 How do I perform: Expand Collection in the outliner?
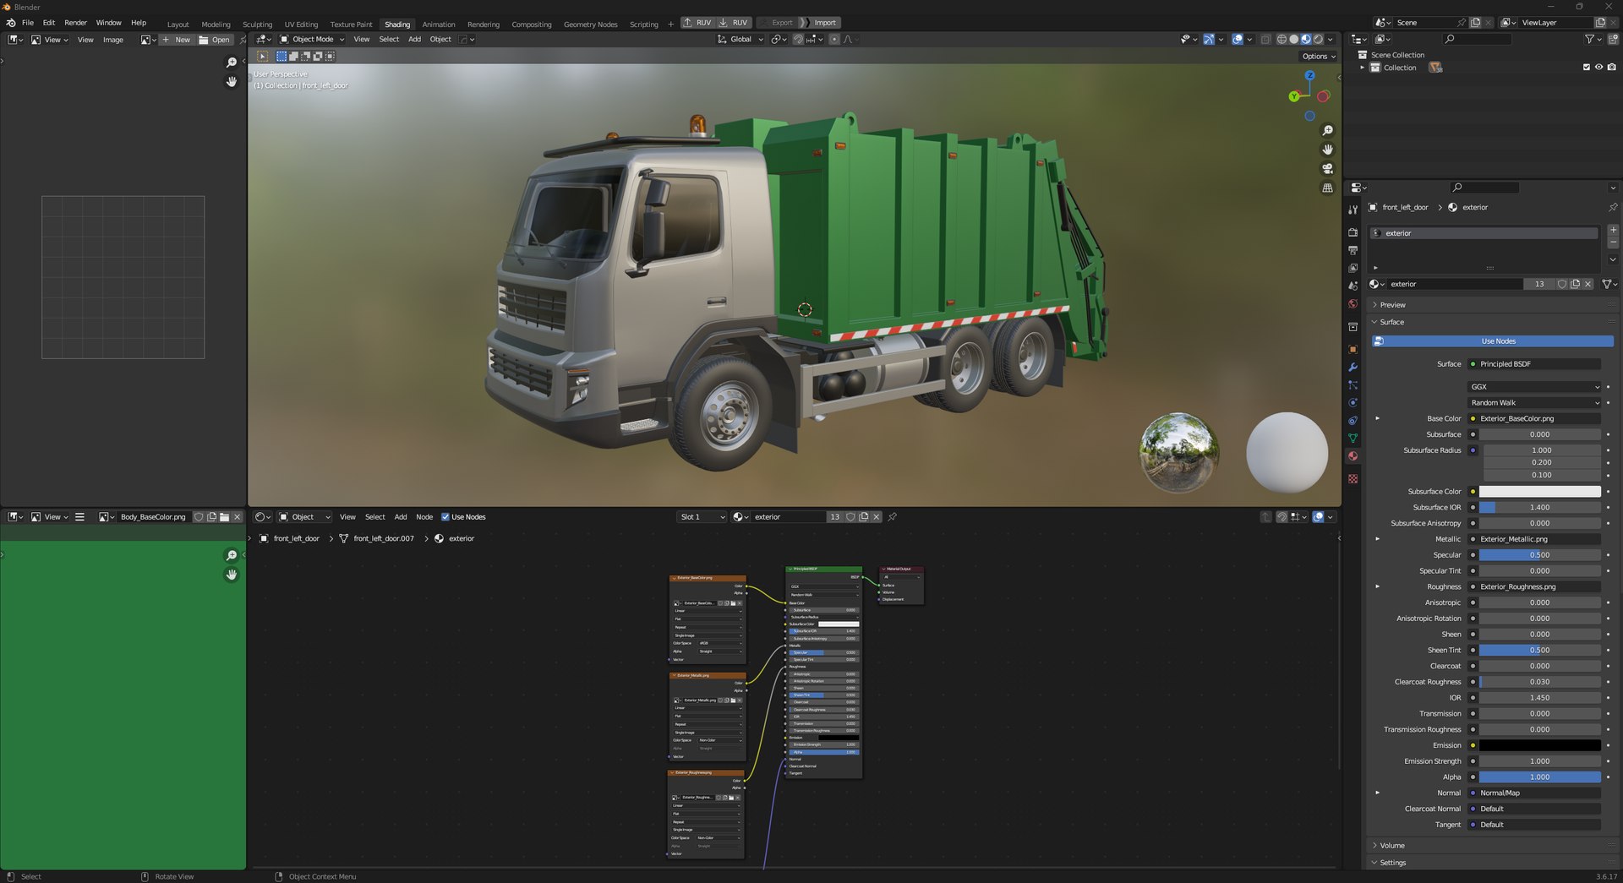1362,68
